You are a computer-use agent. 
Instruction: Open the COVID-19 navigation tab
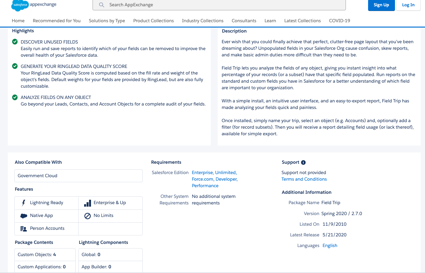(339, 21)
